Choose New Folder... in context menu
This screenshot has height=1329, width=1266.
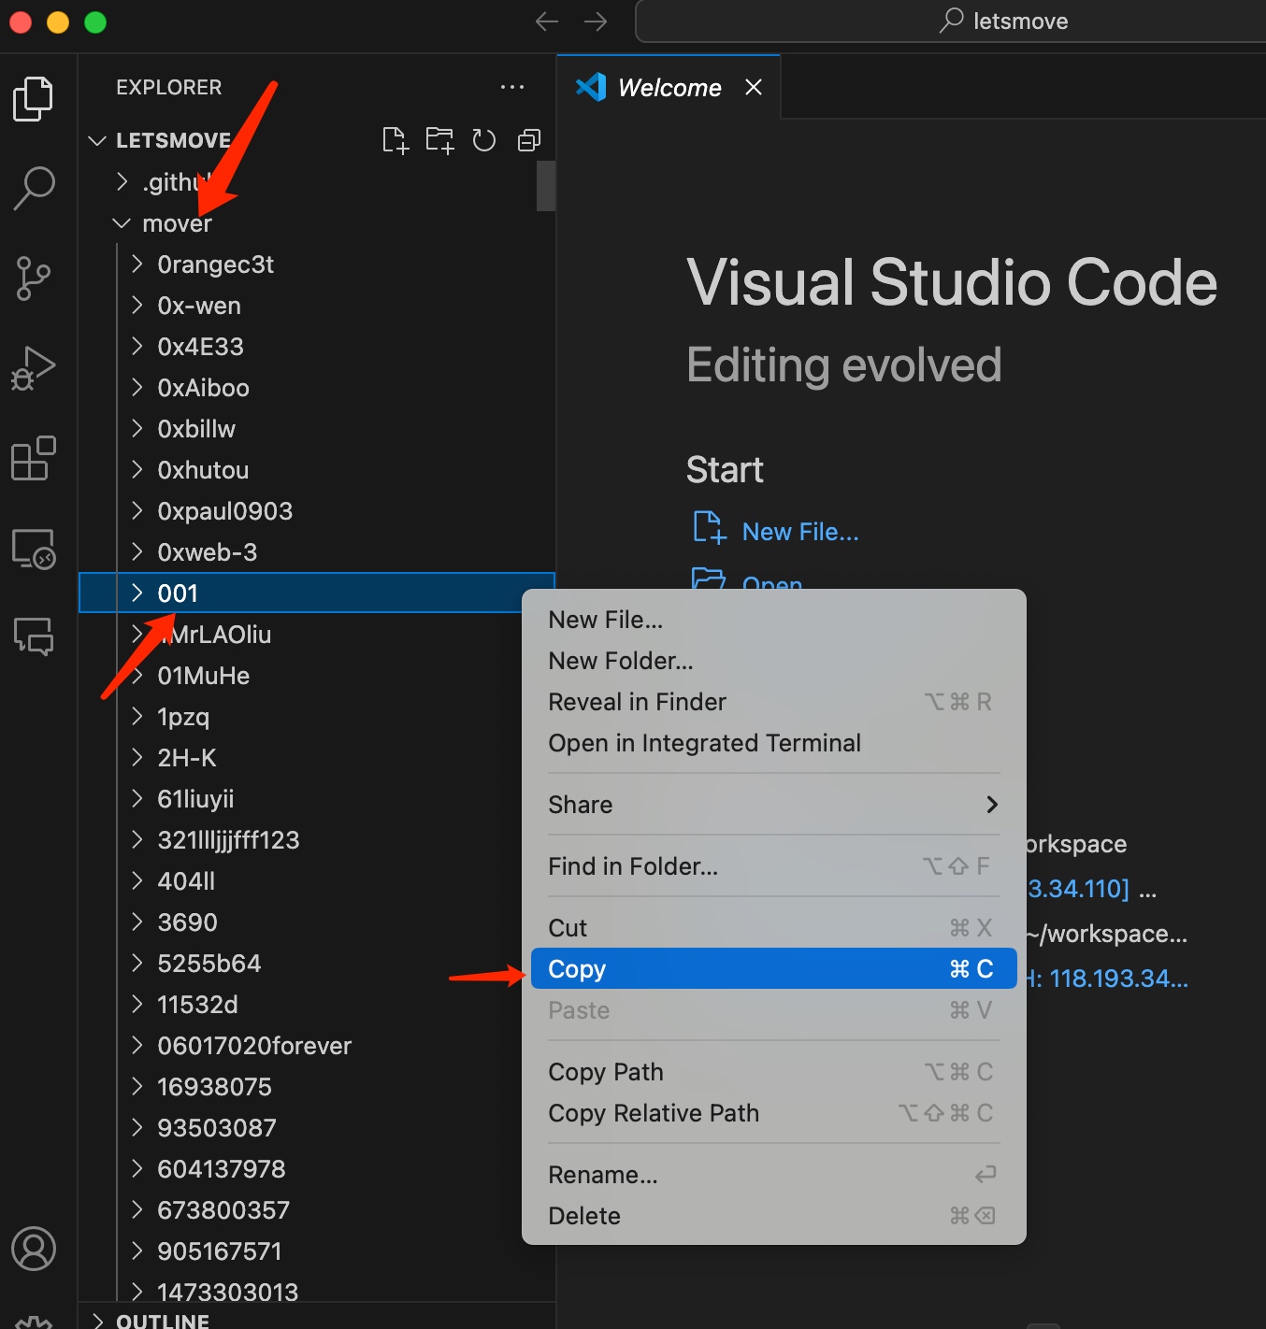(x=773, y=661)
